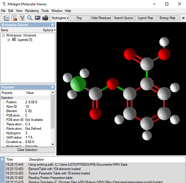The image size is (186, 183).
Task: Expand the Ligands tree node
Action: click(x=9, y=40)
